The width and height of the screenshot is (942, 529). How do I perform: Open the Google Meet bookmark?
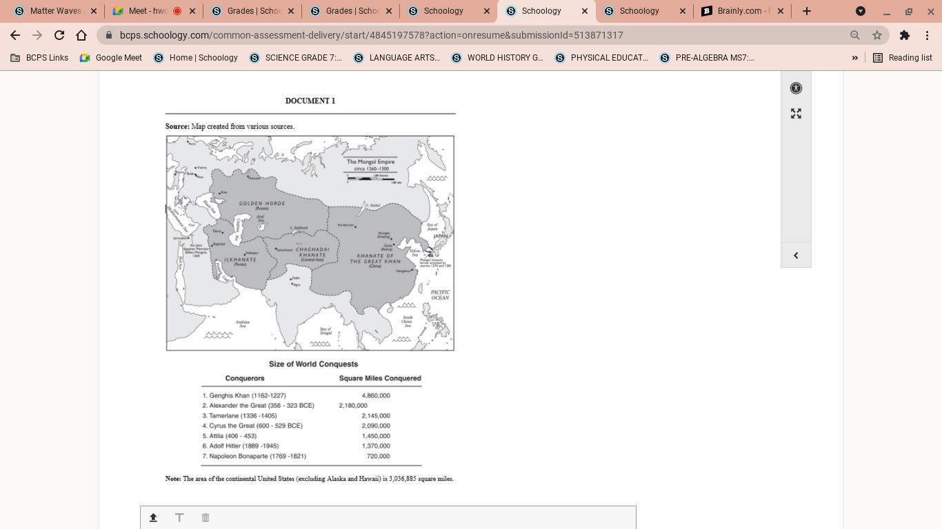111,58
